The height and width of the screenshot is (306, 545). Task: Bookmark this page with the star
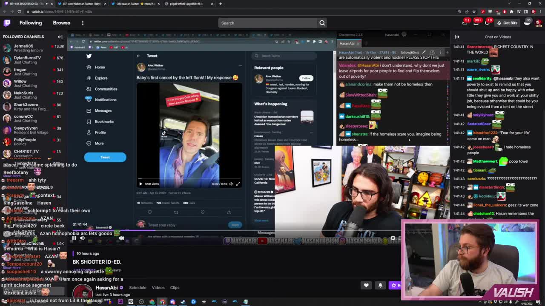coord(474,11)
